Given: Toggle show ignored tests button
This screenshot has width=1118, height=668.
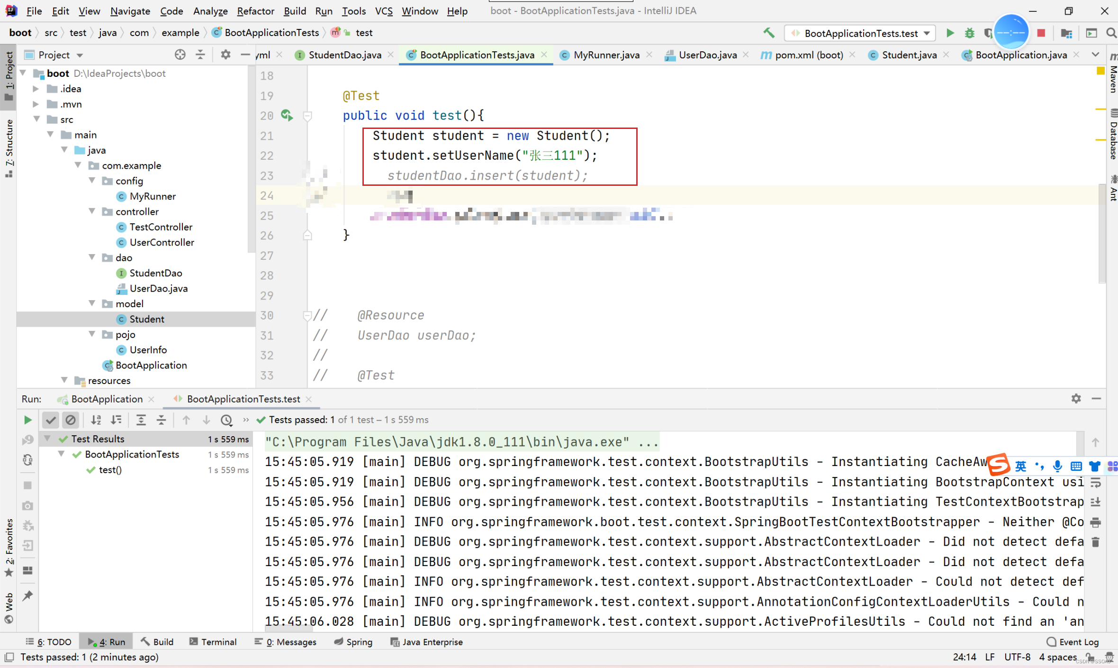Looking at the screenshot, I should tap(71, 420).
